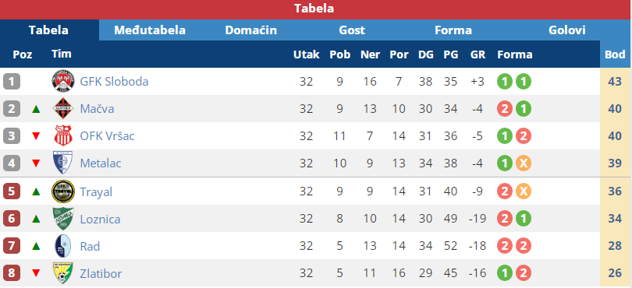The image size is (632, 288).
Task: Click the OFK Vršac club crest
Action: click(63, 136)
